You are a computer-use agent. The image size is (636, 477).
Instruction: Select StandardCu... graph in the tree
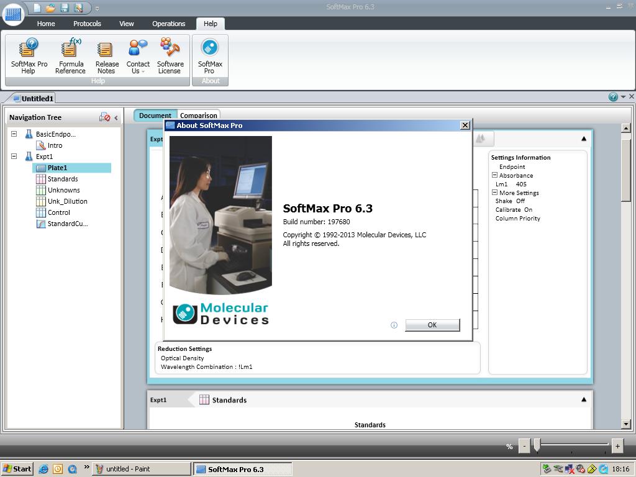point(62,224)
